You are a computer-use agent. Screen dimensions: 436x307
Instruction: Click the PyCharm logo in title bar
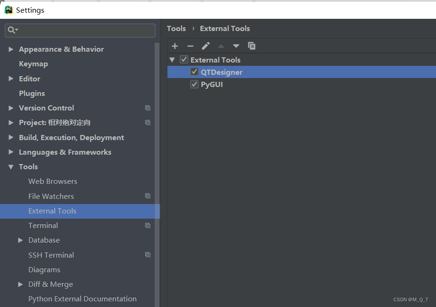(x=8, y=9)
